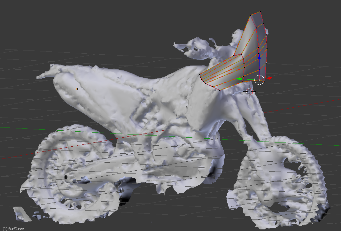Image resolution: width=341 pixels, height=231 pixels.
Task: Select the topmost surface control point
Action: tap(260, 12)
